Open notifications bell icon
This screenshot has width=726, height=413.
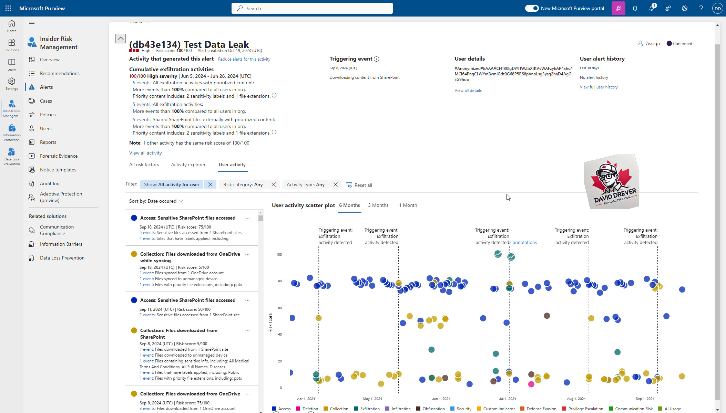pos(635,8)
